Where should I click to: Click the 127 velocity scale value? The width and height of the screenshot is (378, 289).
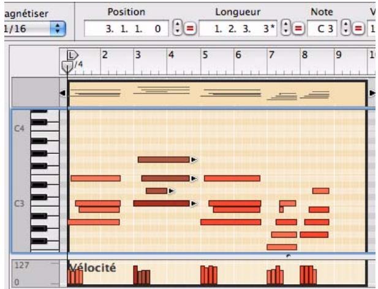pos(21,265)
